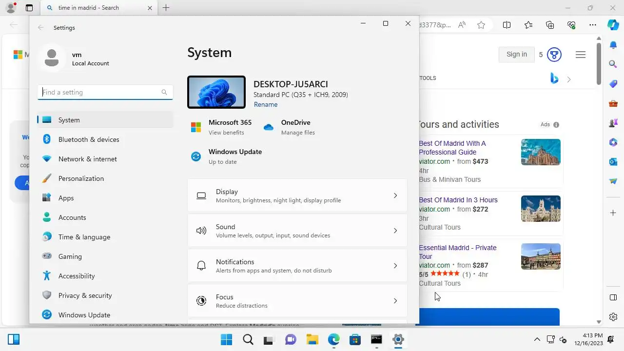
Task: Open Personalization settings page
Action: 105,178
